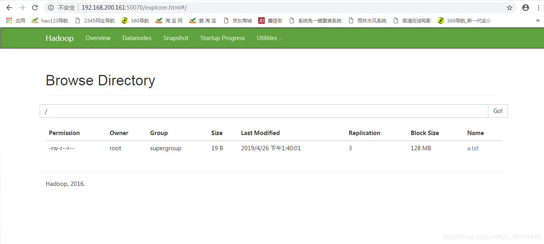Open the Overview tab
Image resolution: width=544 pixels, height=244 pixels.
(98, 38)
